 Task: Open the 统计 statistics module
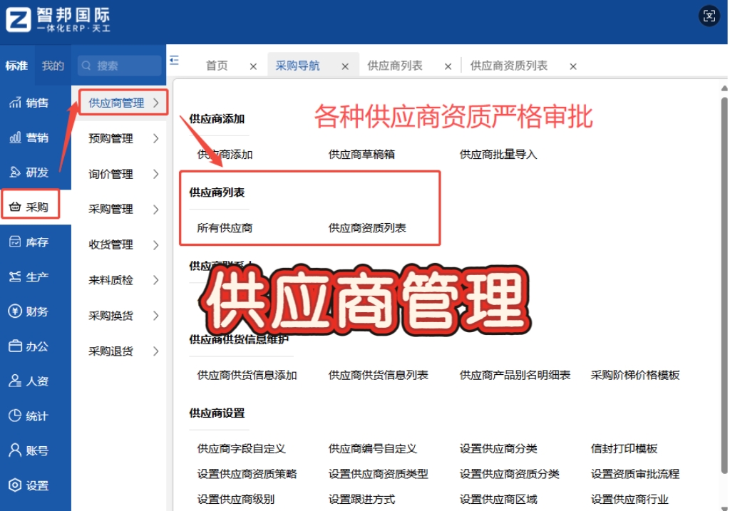pos(29,415)
